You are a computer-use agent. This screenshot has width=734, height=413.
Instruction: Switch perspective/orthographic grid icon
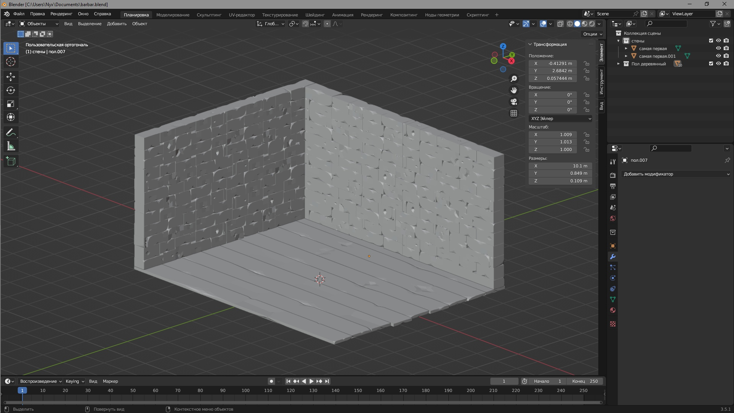(x=514, y=113)
